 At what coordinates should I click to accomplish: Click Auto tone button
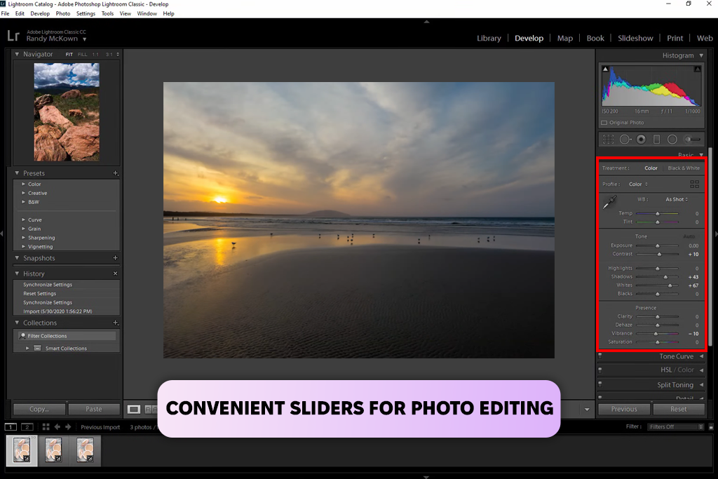click(689, 236)
